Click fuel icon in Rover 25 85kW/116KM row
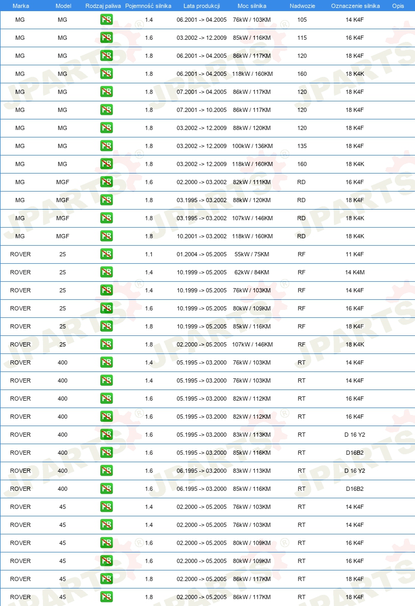415x606 pixels. [106, 326]
